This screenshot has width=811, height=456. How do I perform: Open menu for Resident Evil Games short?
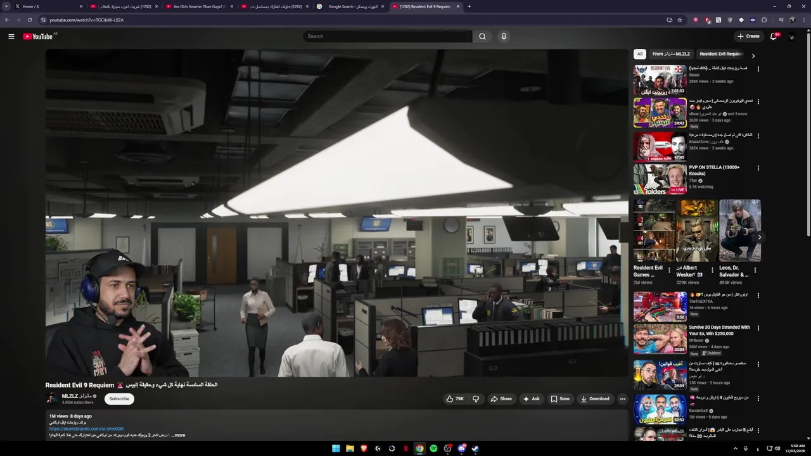point(669,269)
